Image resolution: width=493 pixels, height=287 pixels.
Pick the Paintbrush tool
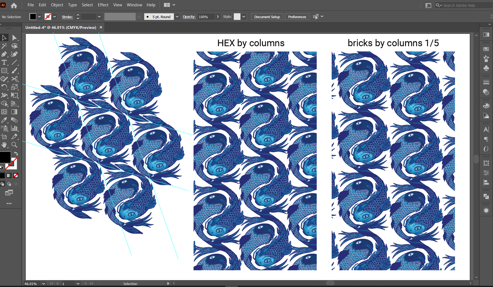click(14, 71)
